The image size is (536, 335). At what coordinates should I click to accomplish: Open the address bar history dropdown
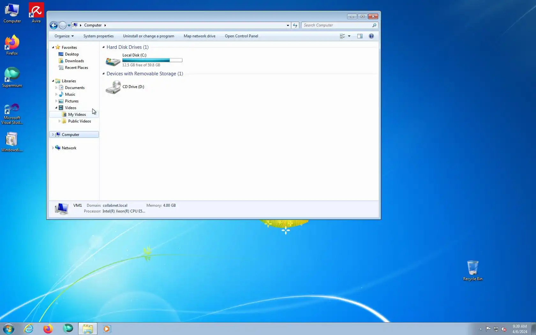click(x=288, y=25)
